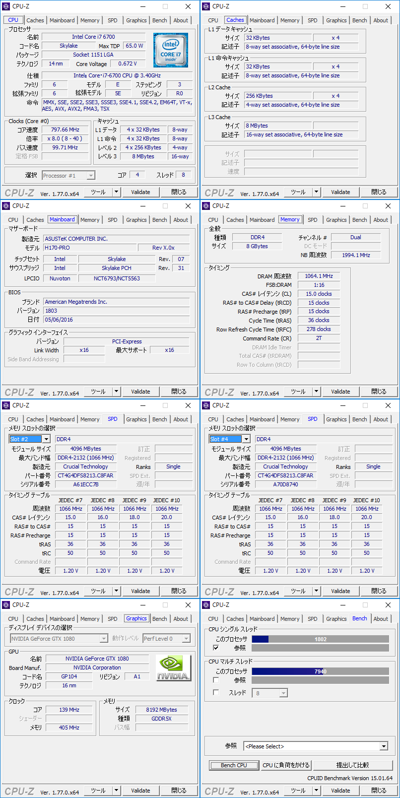The width and height of the screenshot is (400, 798).
Task: Switch to Caches tab in the CPU tab window
Action: click(35, 20)
